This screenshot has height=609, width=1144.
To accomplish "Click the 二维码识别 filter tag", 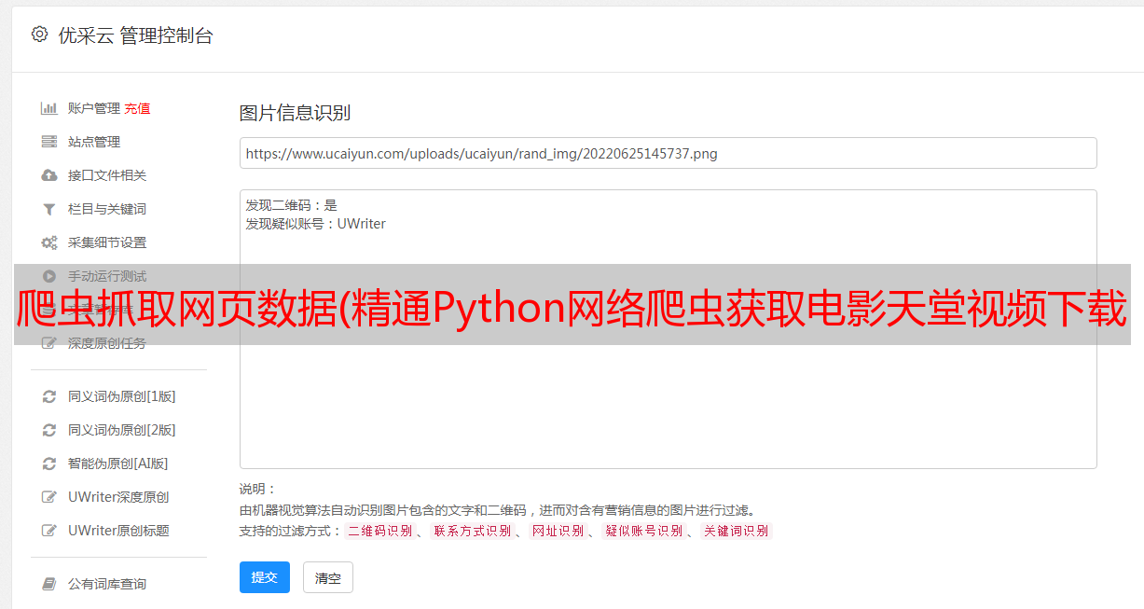I will pyautogui.click(x=379, y=531).
